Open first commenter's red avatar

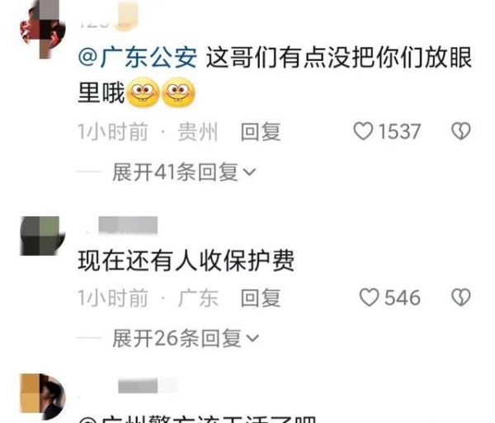pos(43,31)
